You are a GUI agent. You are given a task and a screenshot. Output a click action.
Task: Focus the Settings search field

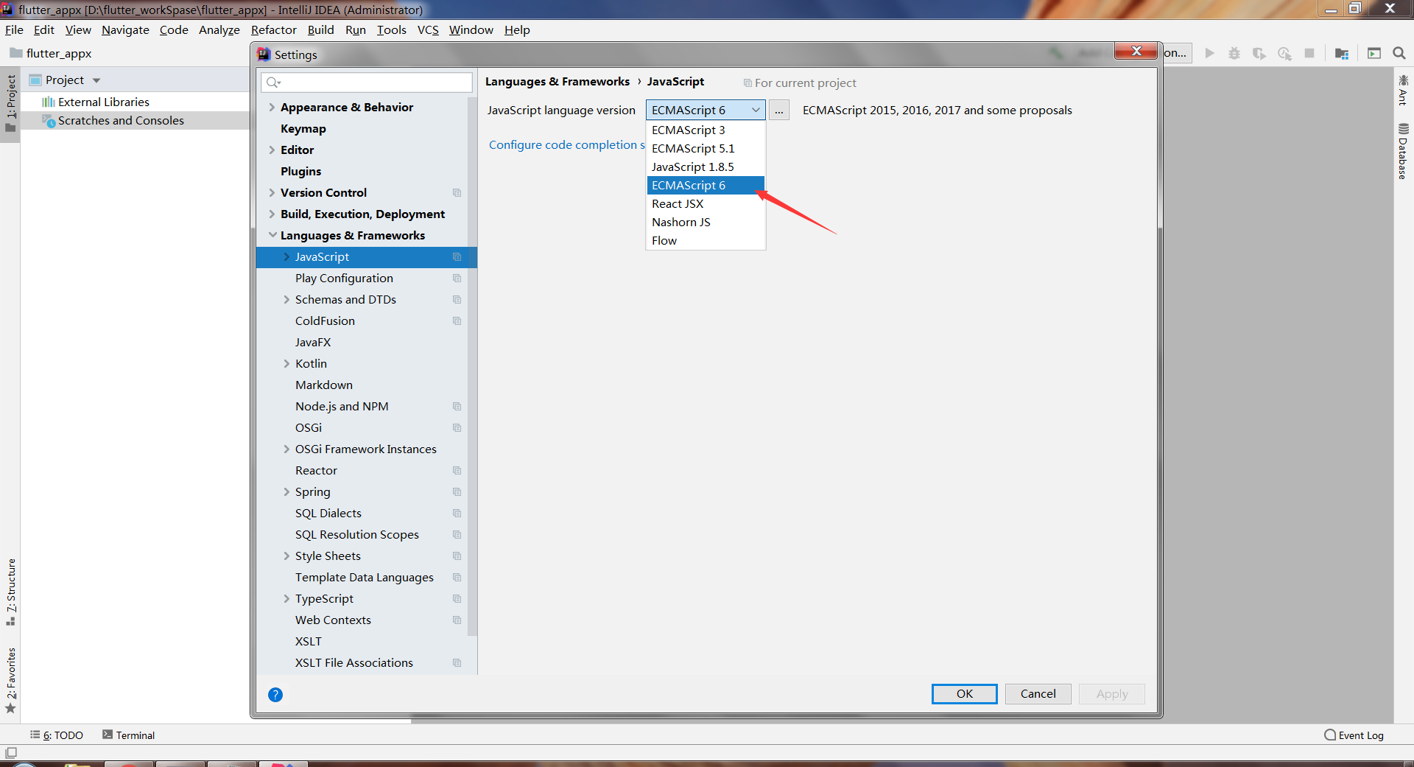point(367,82)
